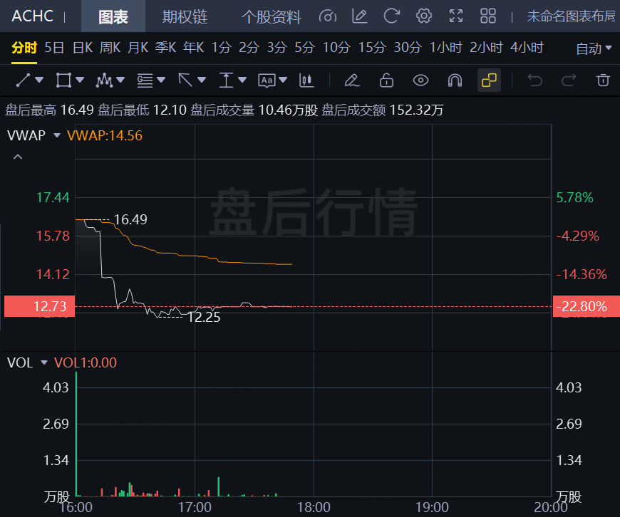620x517 pixels.
Task: Click the candlestick measure tool icon
Action: 306,80
